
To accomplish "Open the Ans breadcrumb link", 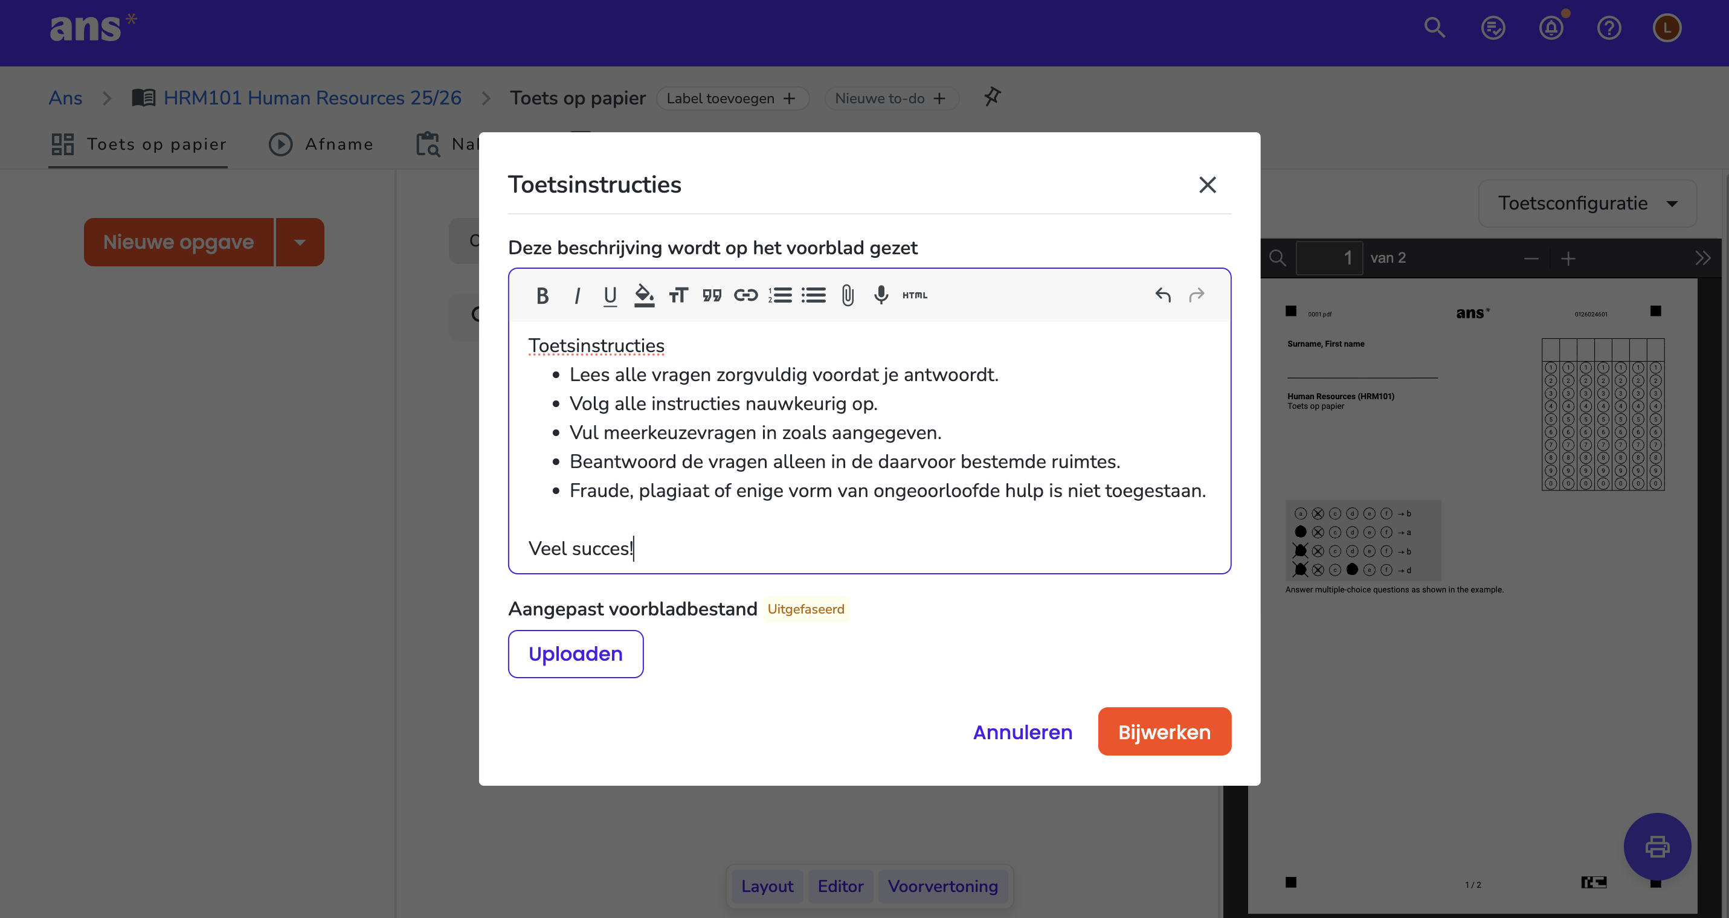I will coord(66,98).
